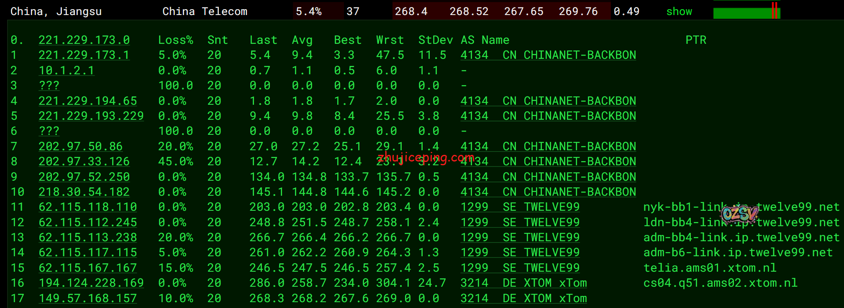Click the header IP 221.229.173.0
Screen dimensions: 844x308
tap(84, 40)
